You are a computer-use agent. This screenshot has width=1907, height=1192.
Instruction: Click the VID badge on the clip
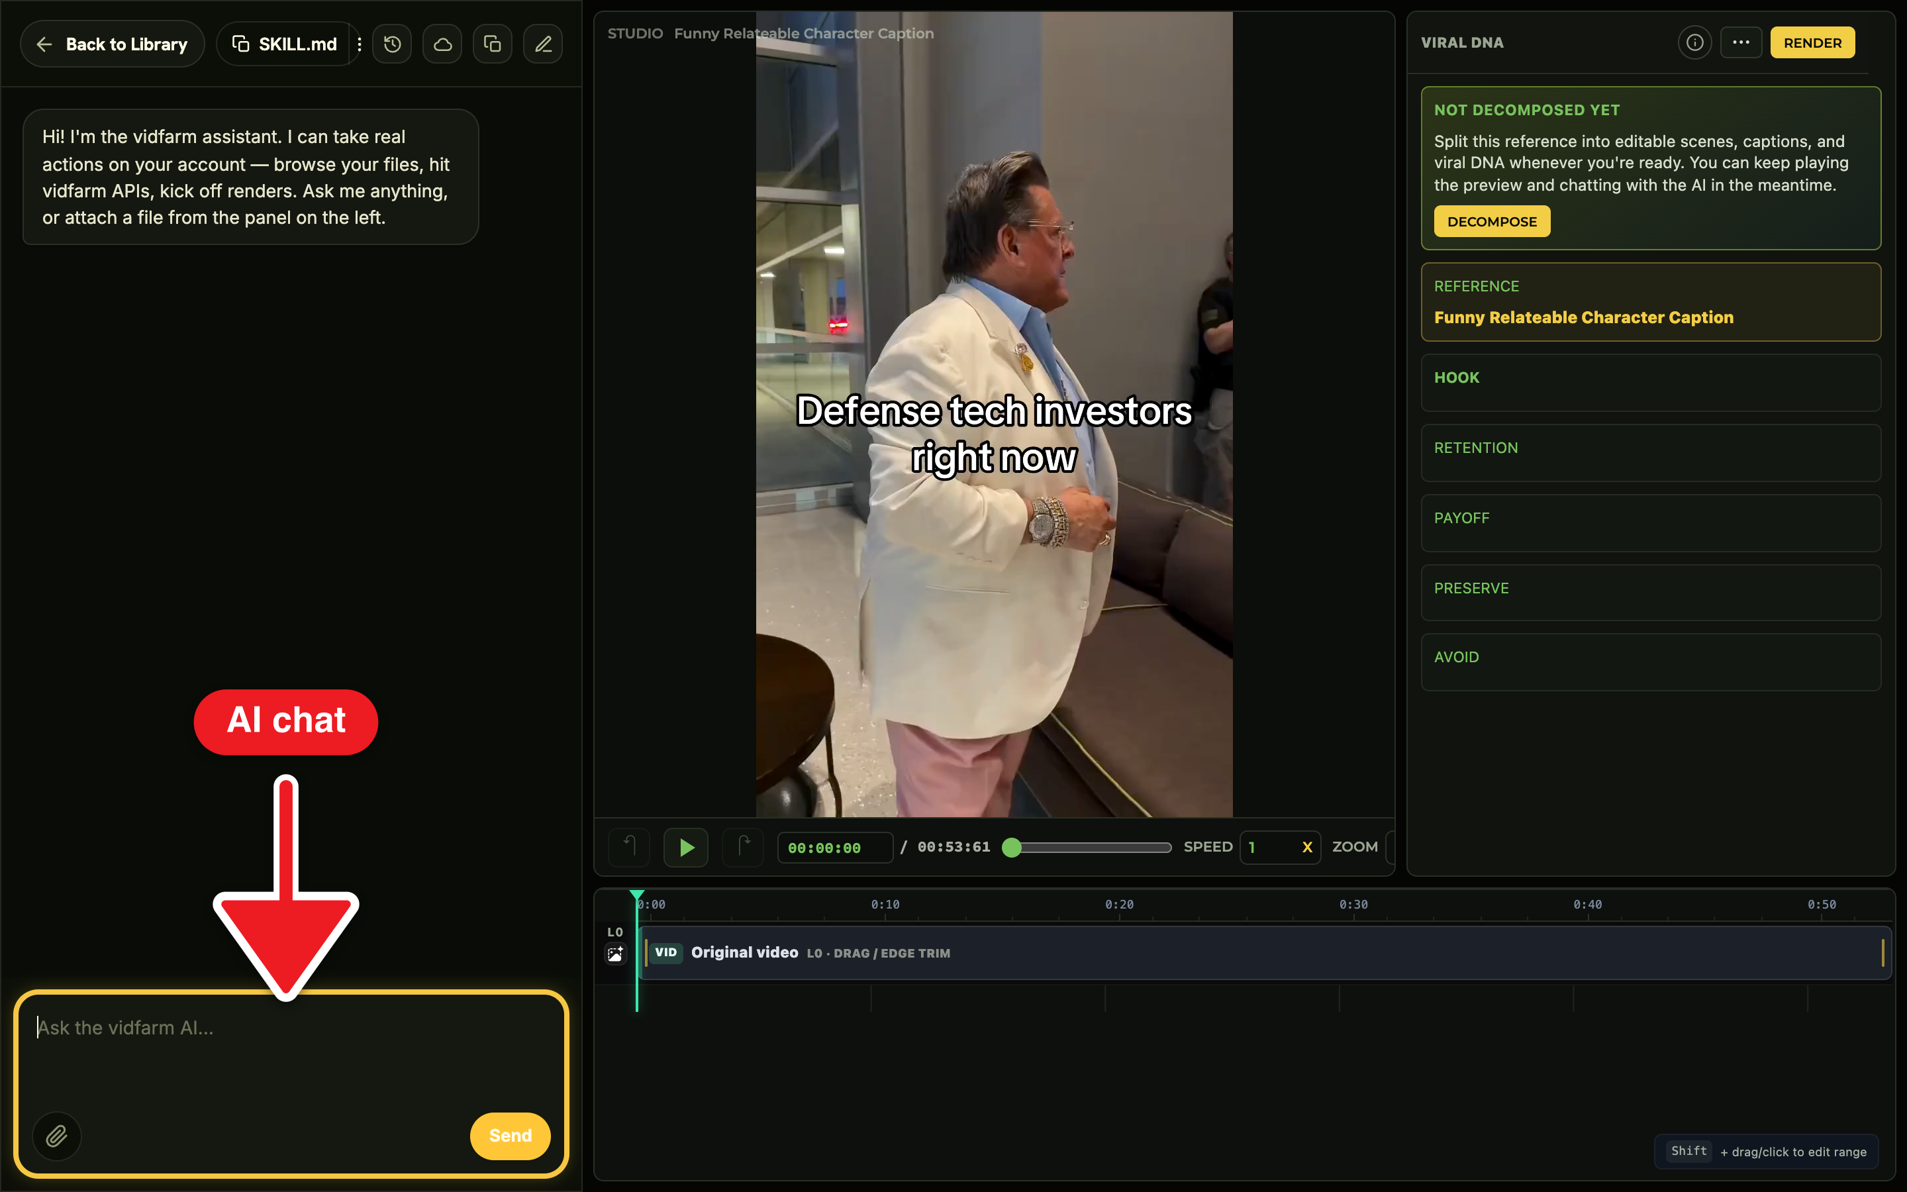(x=666, y=952)
